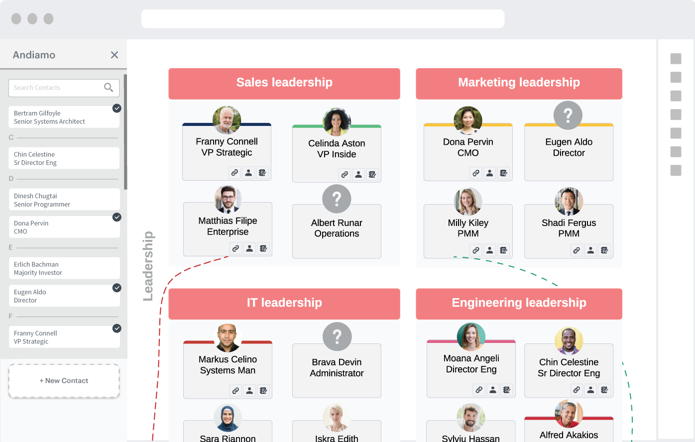695x442 pixels.
Task: Click the link icon on Franny Connell's card
Action: (234, 173)
